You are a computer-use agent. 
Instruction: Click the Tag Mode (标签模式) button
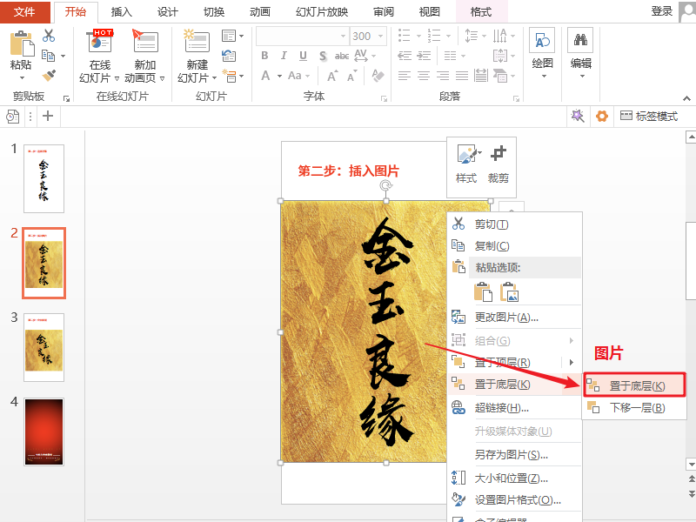pos(649,117)
